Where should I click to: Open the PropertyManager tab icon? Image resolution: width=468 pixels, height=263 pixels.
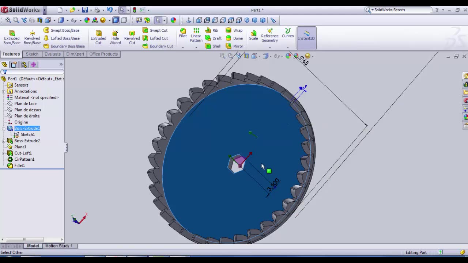tap(14, 65)
